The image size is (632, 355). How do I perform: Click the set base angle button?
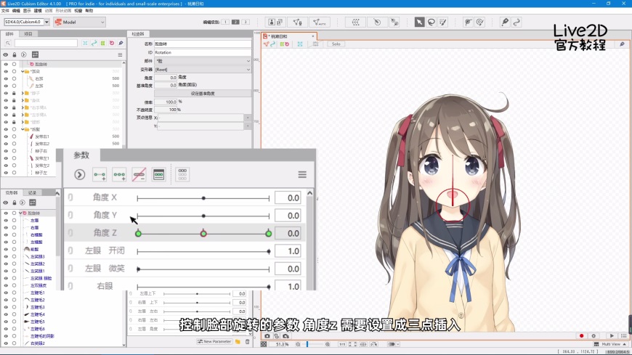coord(203,94)
